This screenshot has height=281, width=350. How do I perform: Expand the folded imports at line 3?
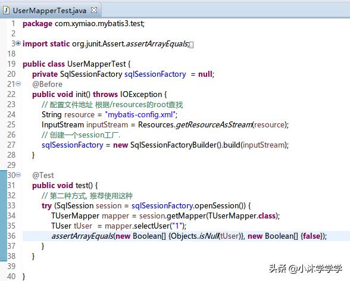click(x=18, y=43)
